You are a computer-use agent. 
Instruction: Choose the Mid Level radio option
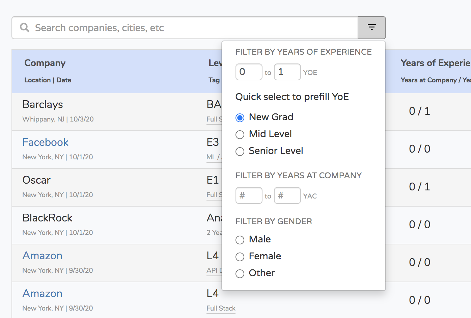(240, 135)
